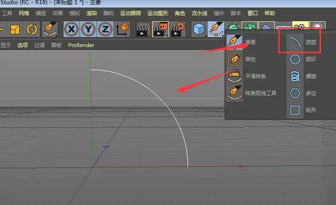Open the 角色 menu

coord(180,13)
